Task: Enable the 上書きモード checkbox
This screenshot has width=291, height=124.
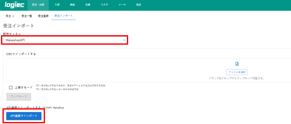Action: pos(11,88)
